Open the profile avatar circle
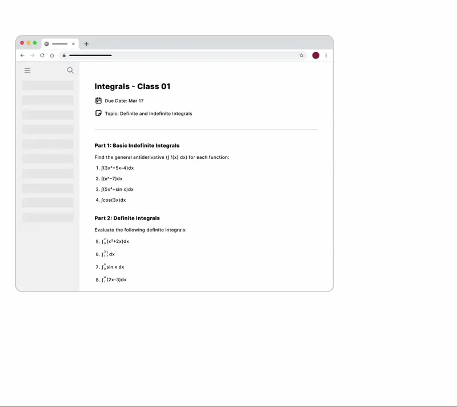457x407 pixels. point(316,55)
